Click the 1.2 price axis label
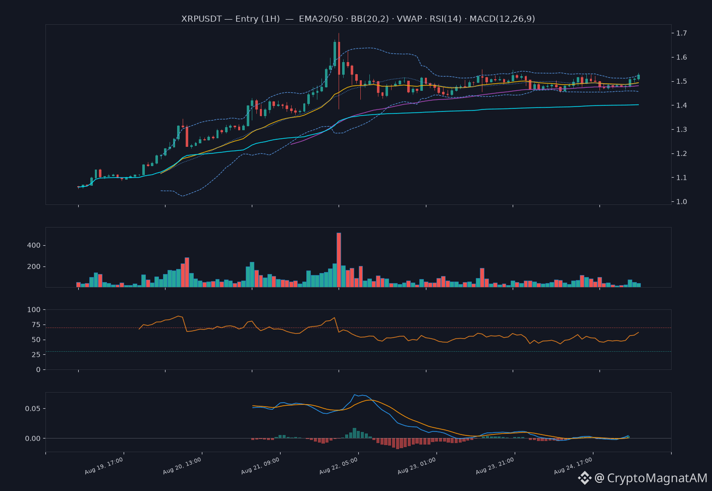Screen dimensions: 712x491 point(681,153)
